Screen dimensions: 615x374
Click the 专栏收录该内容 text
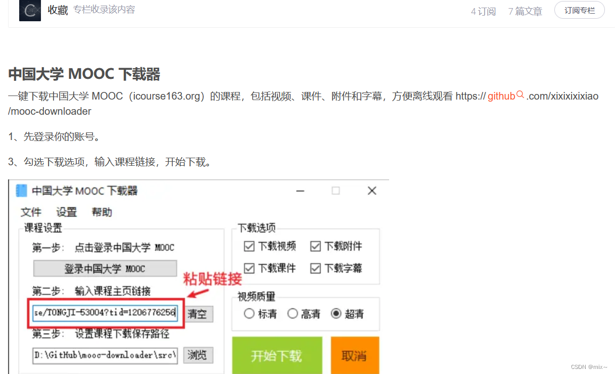[x=104, y=10]
